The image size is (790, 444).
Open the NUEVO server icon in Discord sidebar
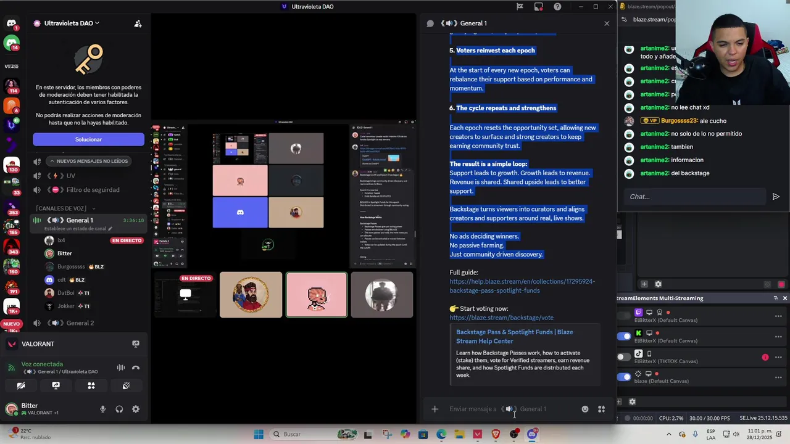11,324
